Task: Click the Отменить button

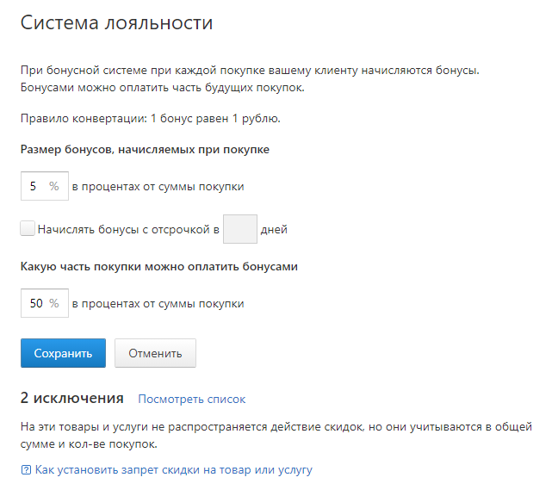Action: [155, 353]
